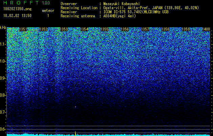This screenshot has height=136, width=213.
Task: Click the yellow spike in bottom signal strip
Action: 76,134
